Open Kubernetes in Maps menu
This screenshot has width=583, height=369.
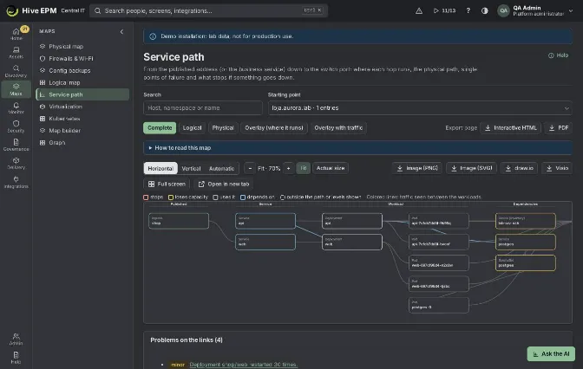[82, 119]
